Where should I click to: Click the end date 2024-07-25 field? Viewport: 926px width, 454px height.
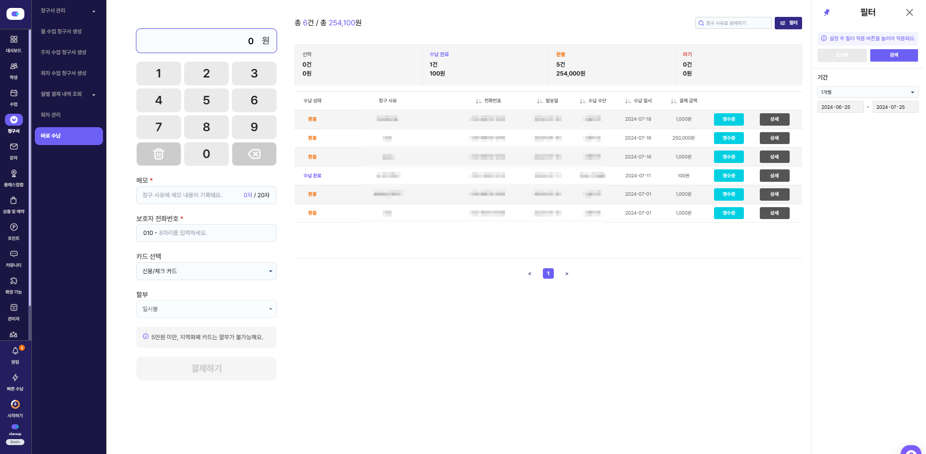(896, 107)
